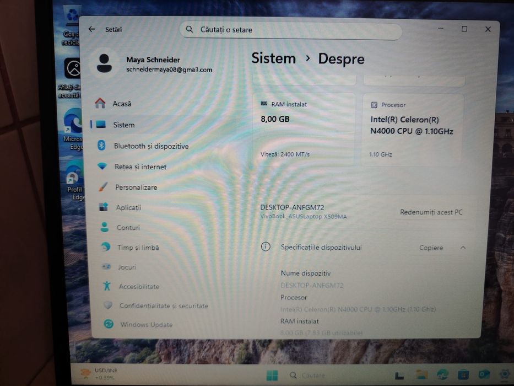Click the DESKTOP-ANFGM72 PC name heading
The image size is (514, 386).
coord(292,207)
